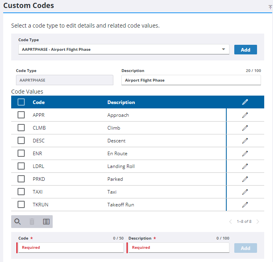
Task: Edit the Parked row with pencil icon
Action: pos(245,179)
